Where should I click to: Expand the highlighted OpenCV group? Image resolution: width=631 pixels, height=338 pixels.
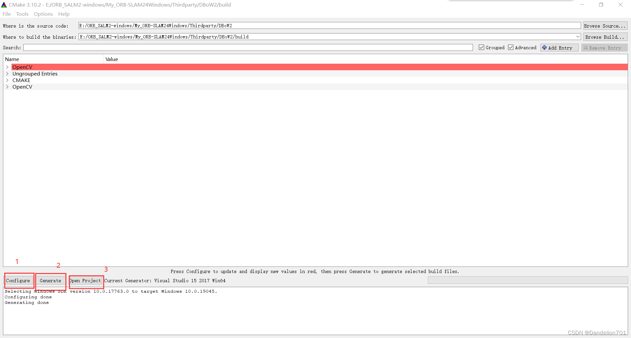(x=7, y=67)
